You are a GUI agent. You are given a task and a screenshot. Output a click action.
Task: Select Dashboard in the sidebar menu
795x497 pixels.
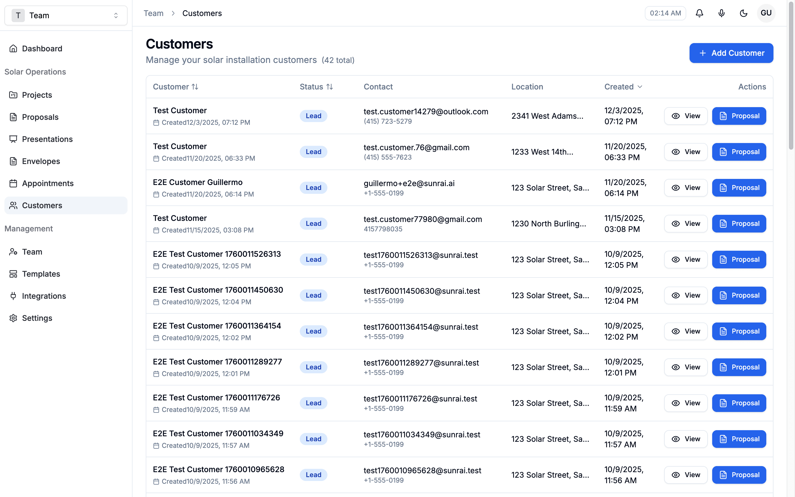(x=42, y=49)
